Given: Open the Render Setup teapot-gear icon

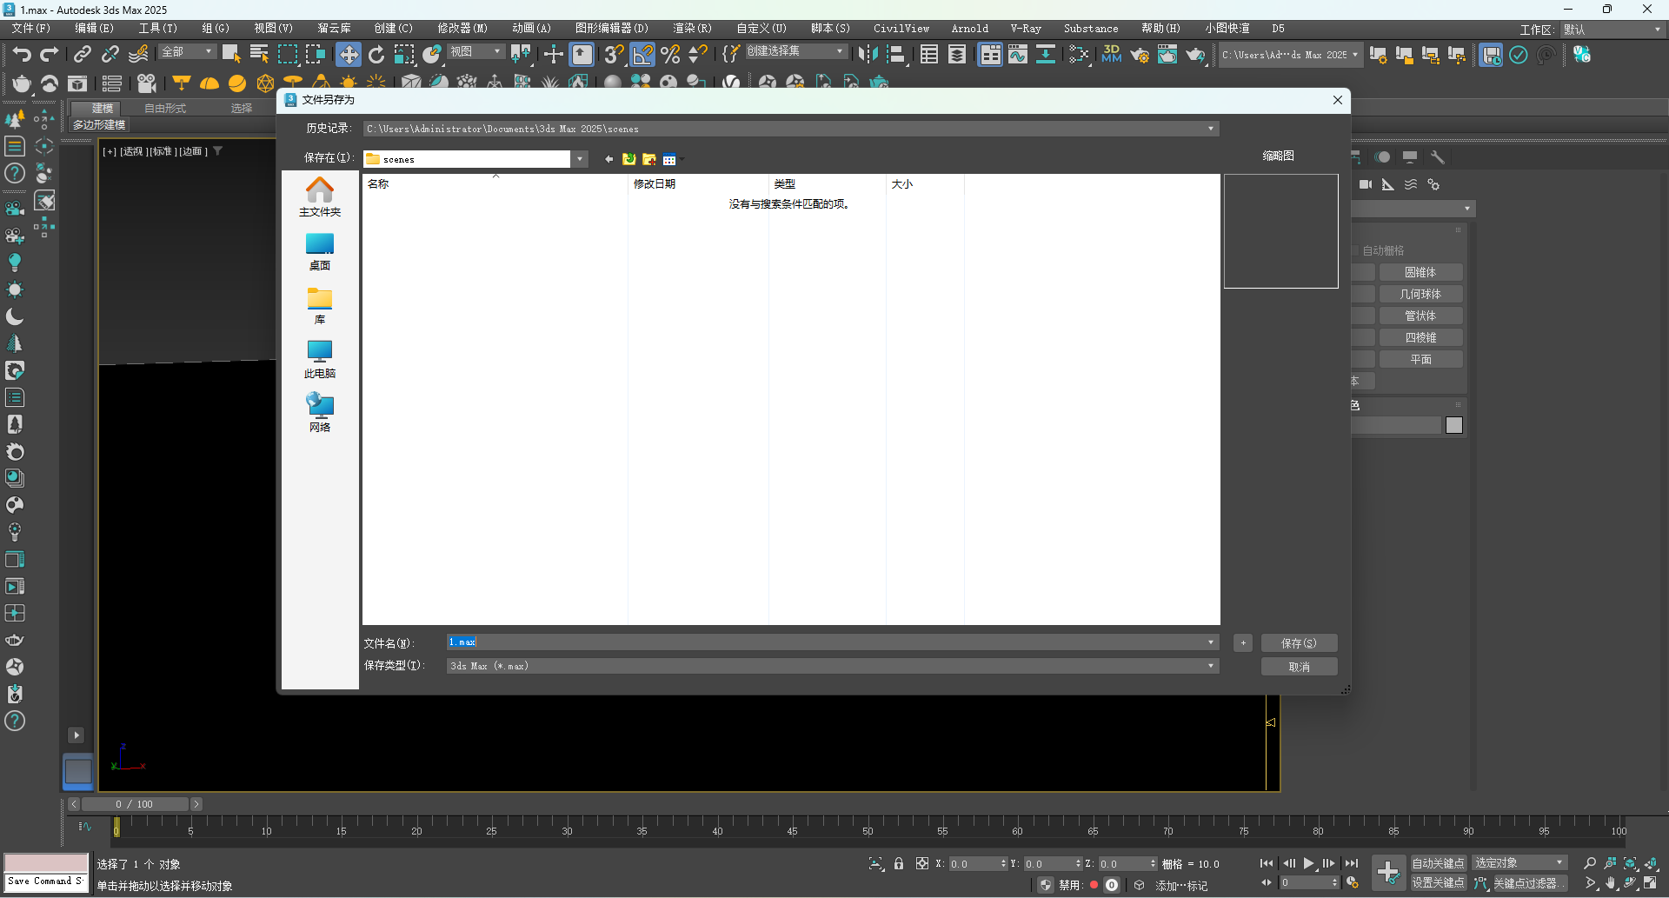Looking at the screenshot, I should (1139, 55).
